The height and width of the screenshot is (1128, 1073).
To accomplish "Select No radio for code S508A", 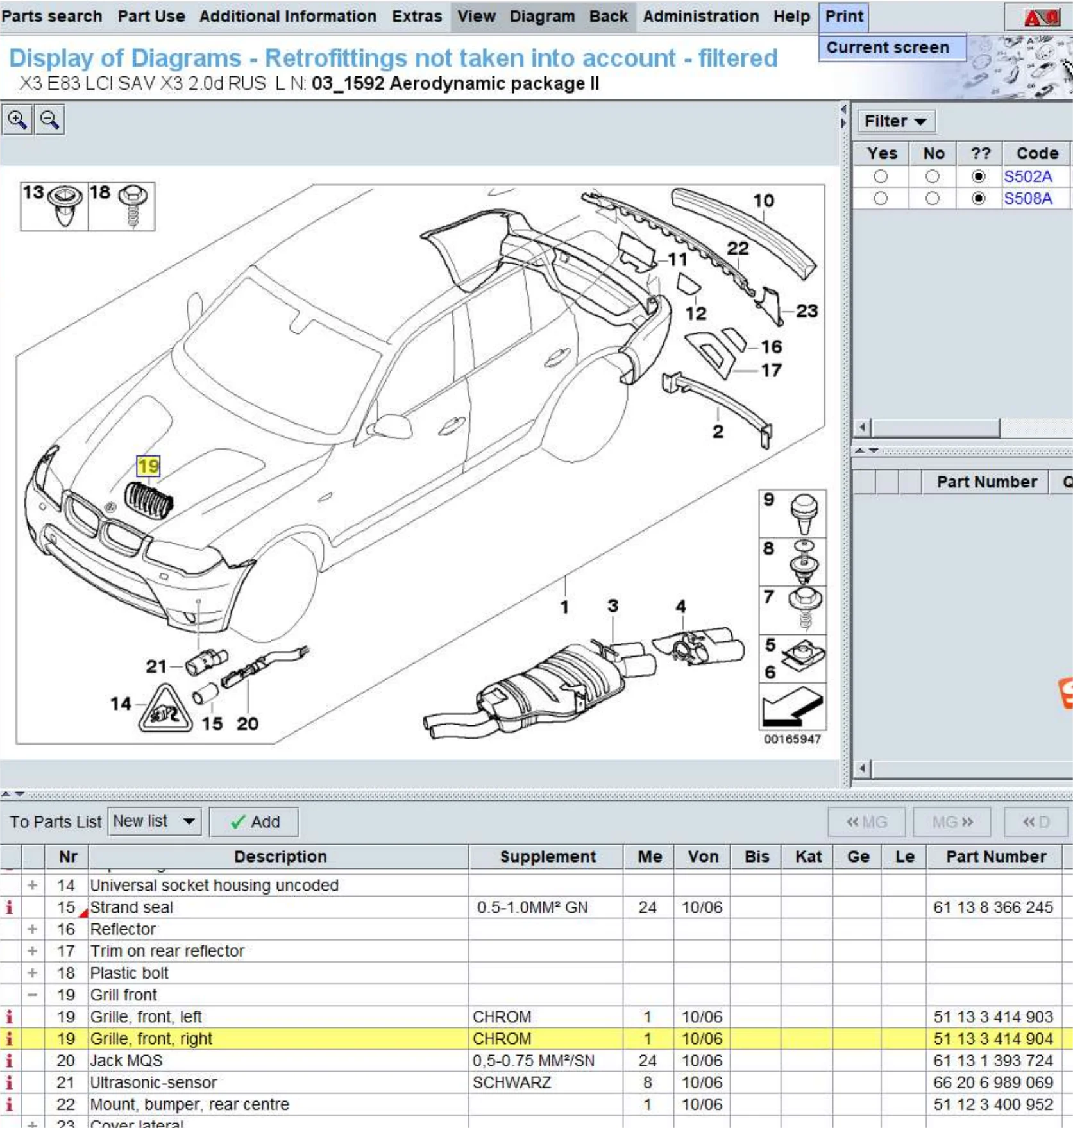I will 933,199.
